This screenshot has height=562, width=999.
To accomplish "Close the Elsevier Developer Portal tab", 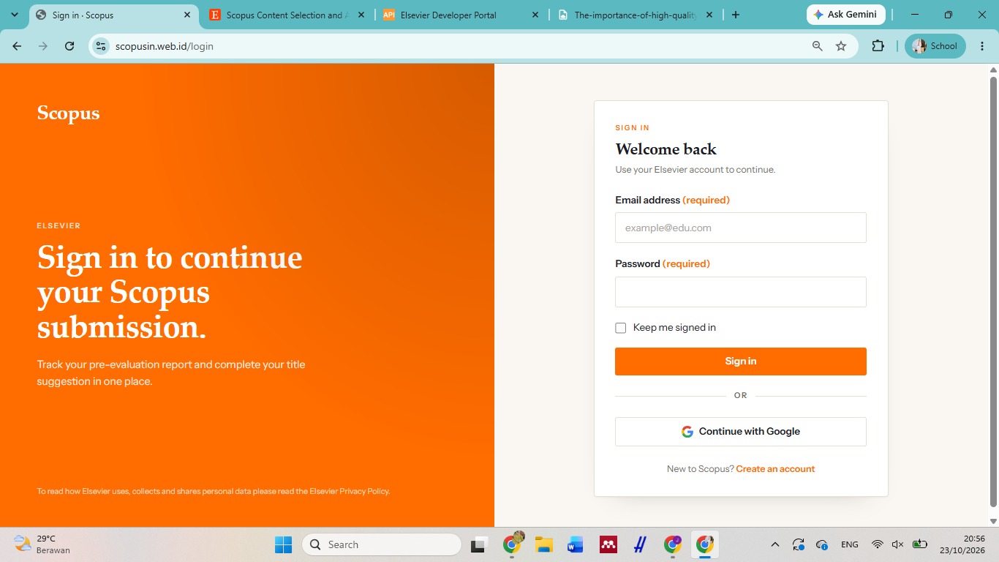I will click(x=535, y=15).
